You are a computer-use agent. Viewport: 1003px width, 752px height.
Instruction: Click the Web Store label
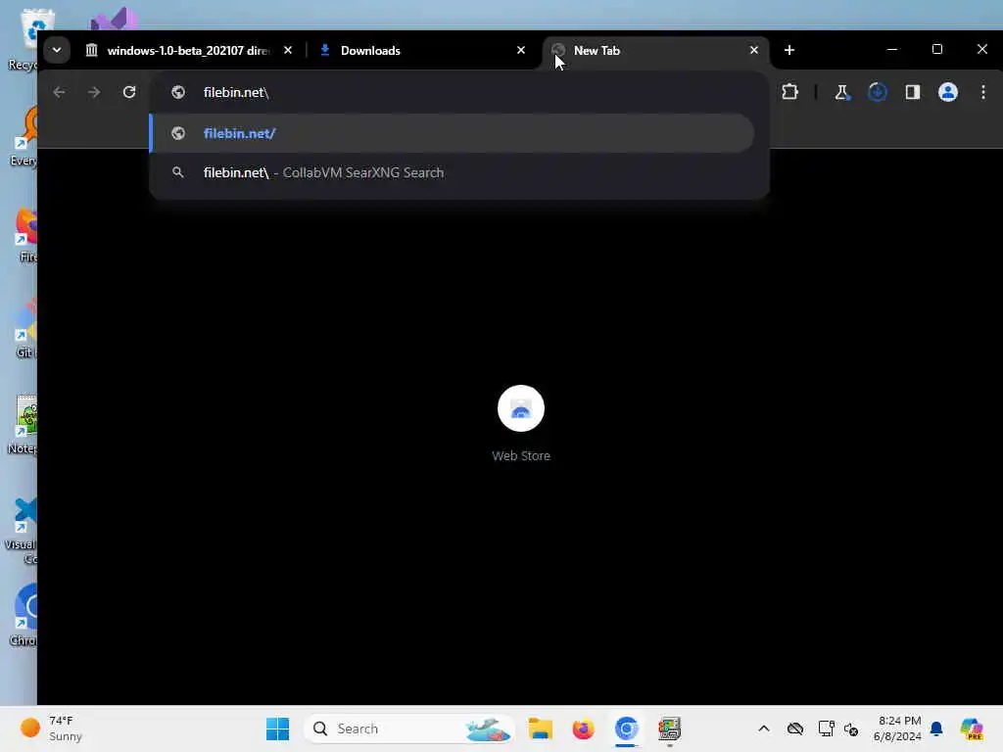tap(521, 456)
